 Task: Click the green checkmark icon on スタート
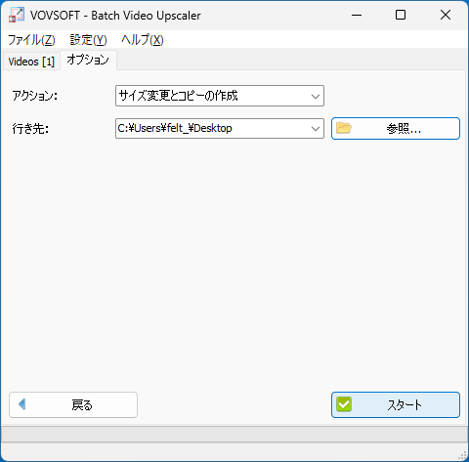(344, 404)
